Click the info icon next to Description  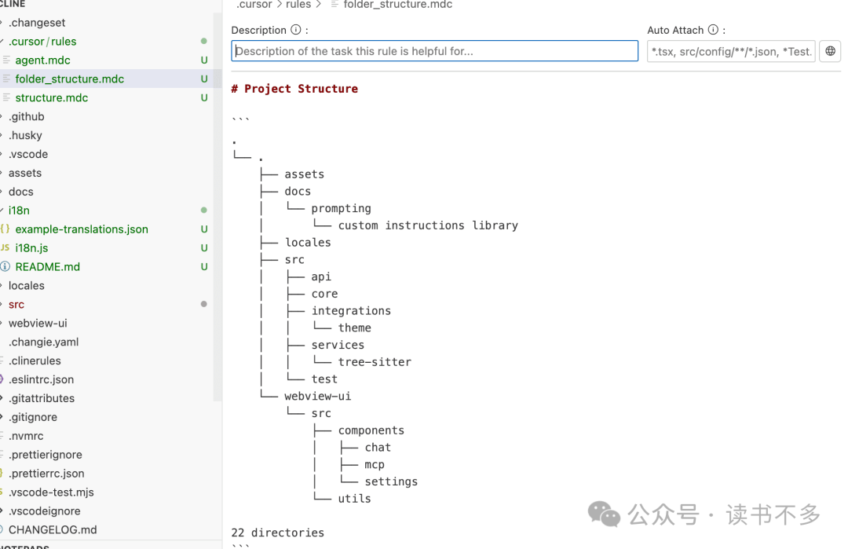(296, 30)
